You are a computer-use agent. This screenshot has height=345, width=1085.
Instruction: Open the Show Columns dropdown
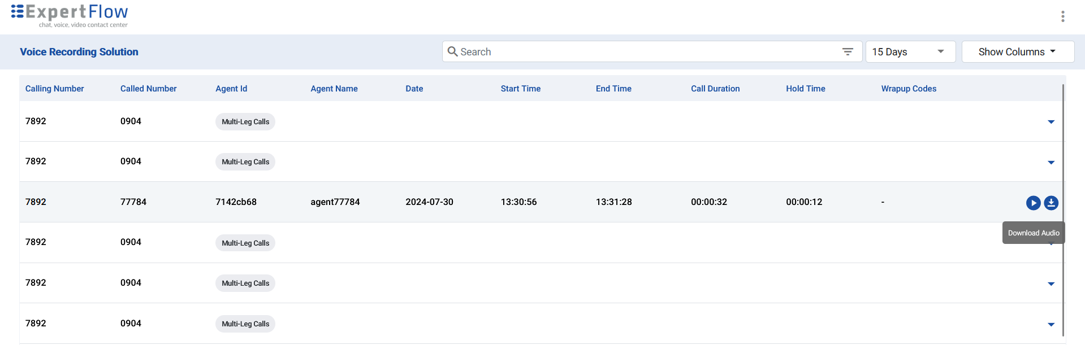(x=1017, y=51)
